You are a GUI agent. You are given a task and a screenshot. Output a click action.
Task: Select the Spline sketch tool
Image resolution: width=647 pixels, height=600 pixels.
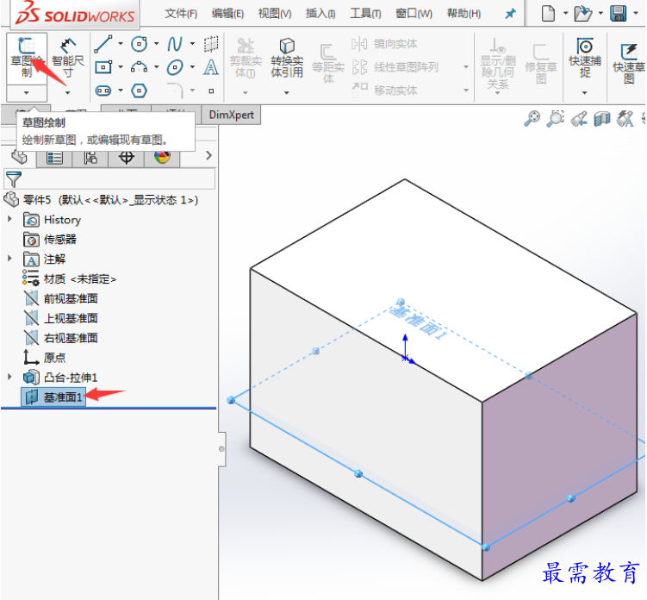point(175,44)
